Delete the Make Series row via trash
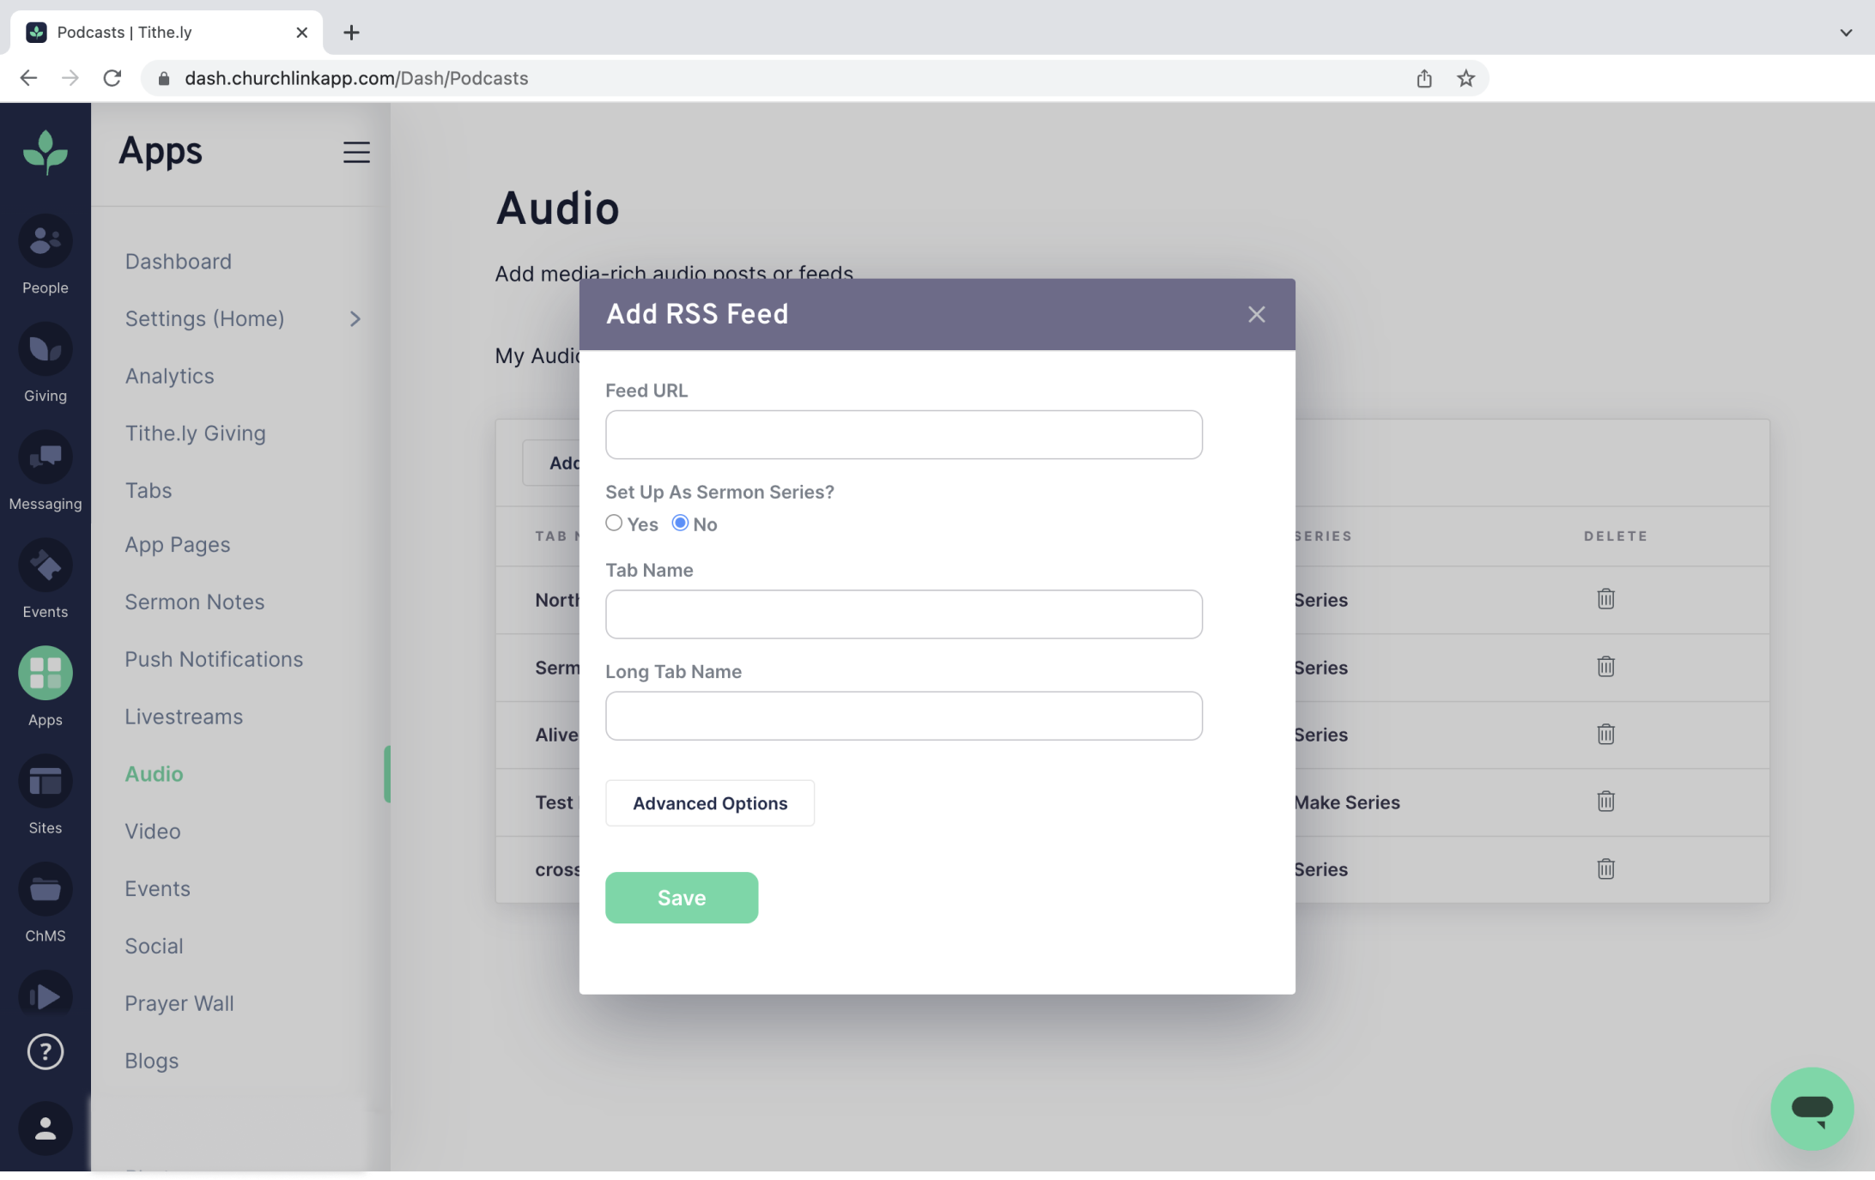1875x1180 pixels. pos(1605,802)
